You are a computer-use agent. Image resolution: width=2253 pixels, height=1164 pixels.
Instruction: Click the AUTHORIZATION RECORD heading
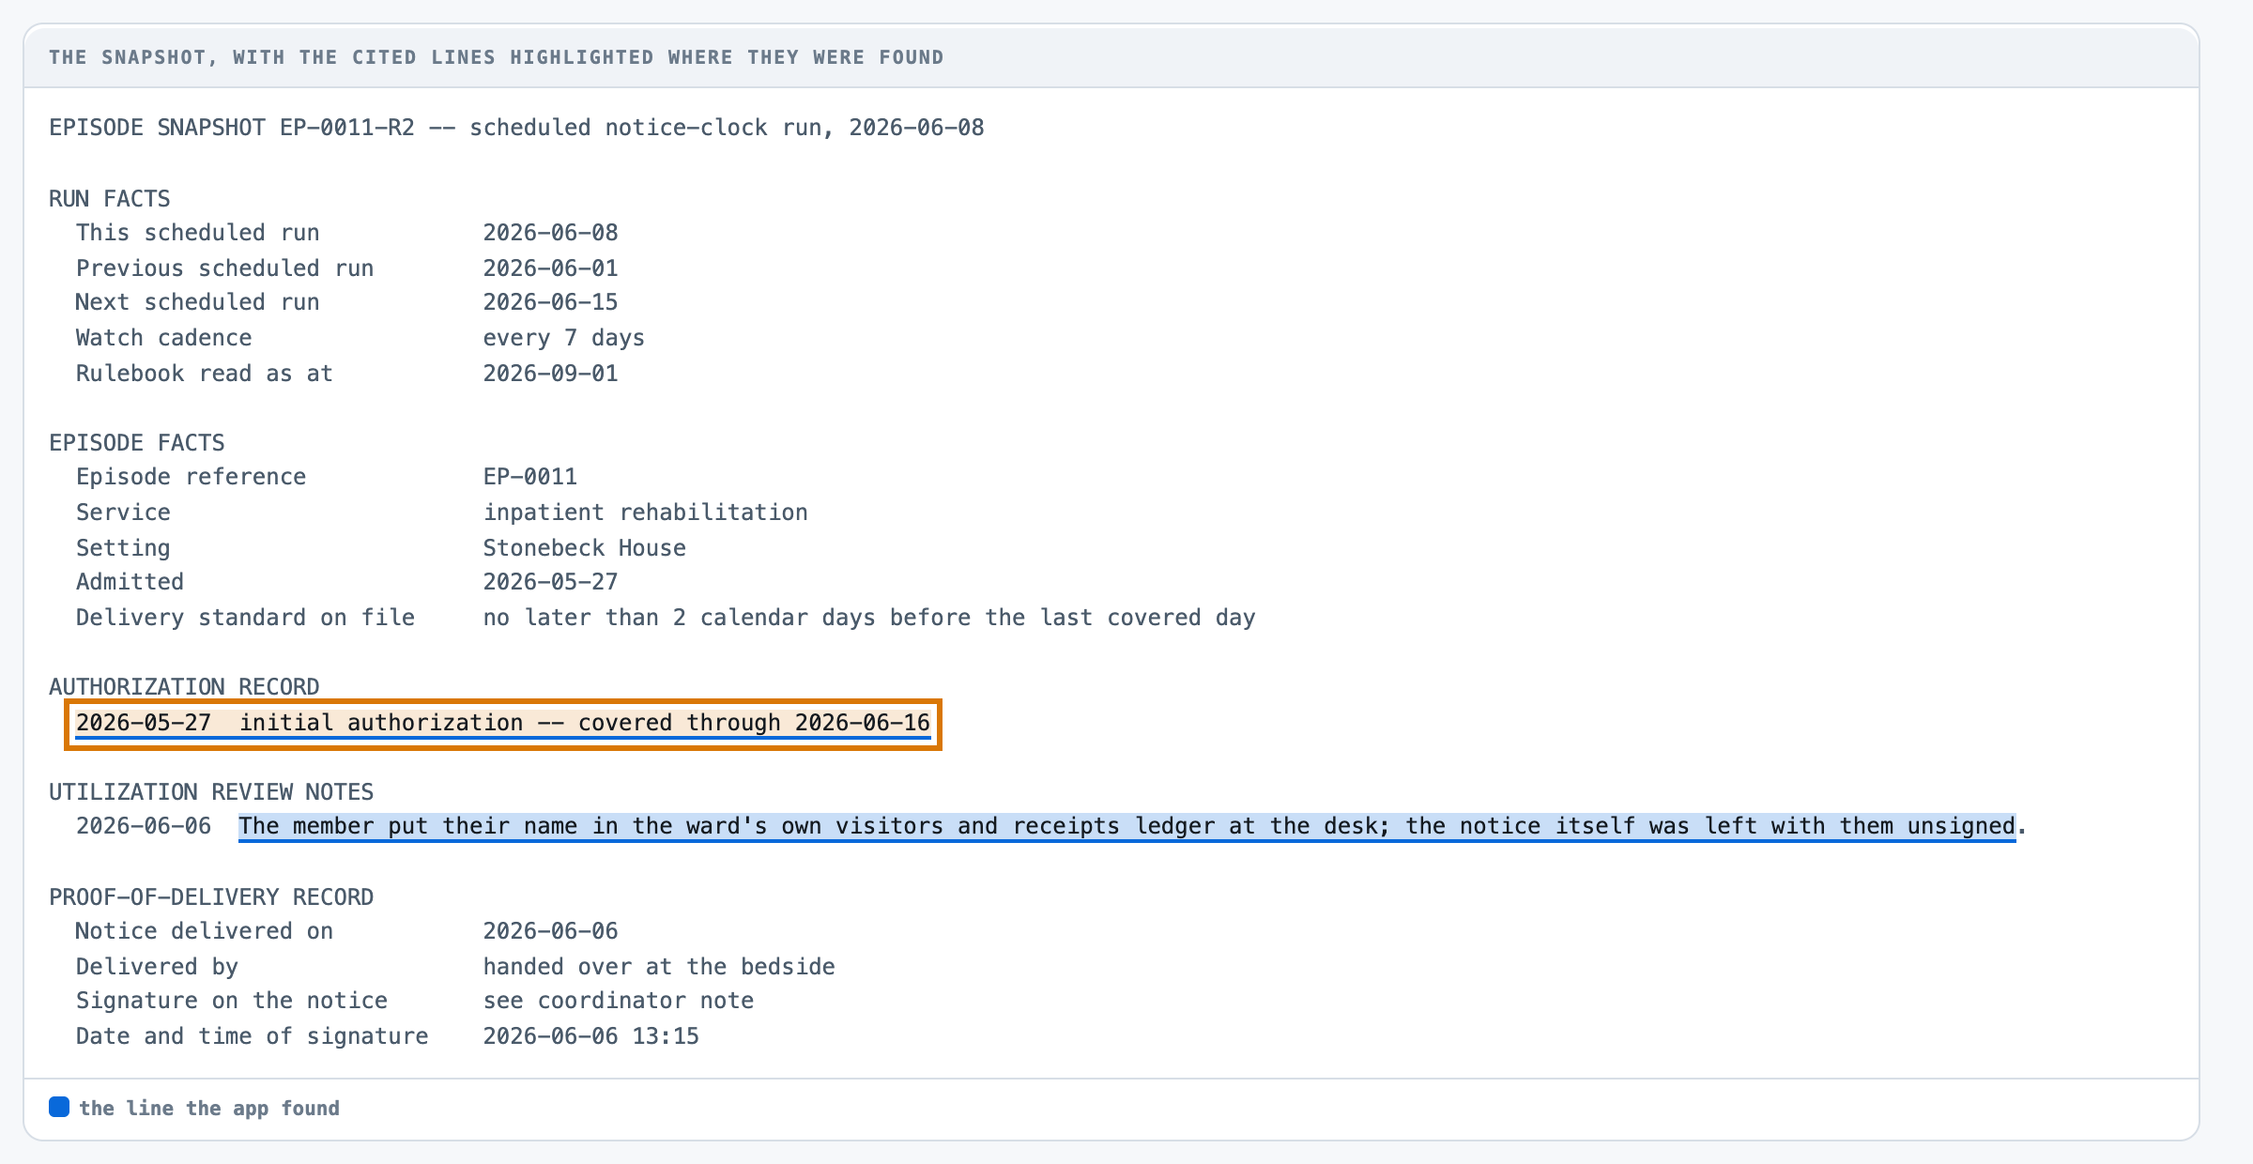point(185,687)
